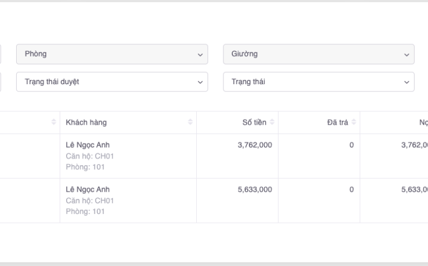The width and height of the screenshot is (428, 266).
Task: Select second row Đã trả value 0
Action: coord(351,190)
